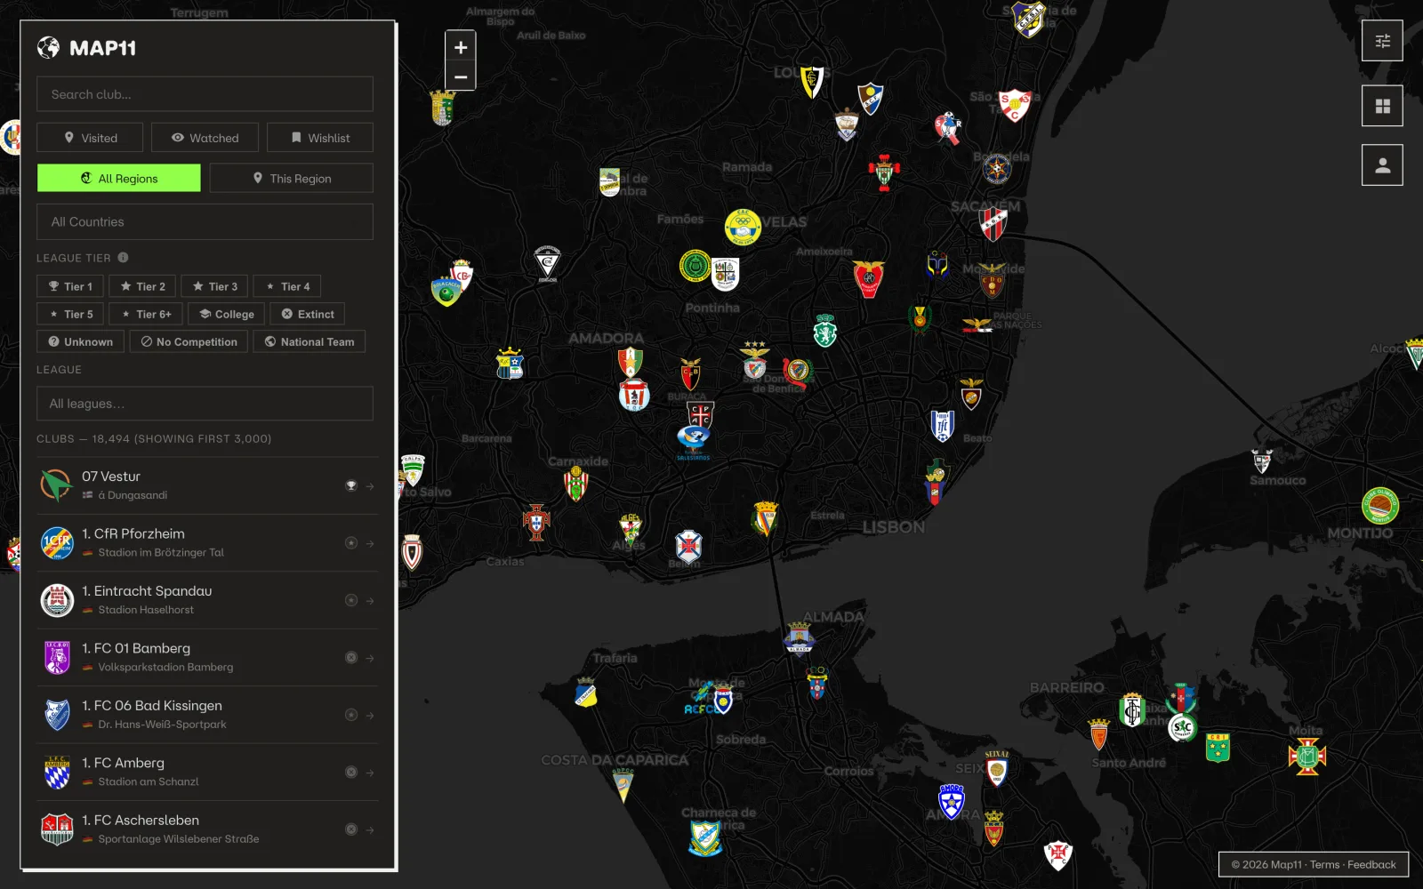Screen dimensions: 1423x889
Task: Click the 1. FC 01 Bamberg club logo
Action: point(57,658)
